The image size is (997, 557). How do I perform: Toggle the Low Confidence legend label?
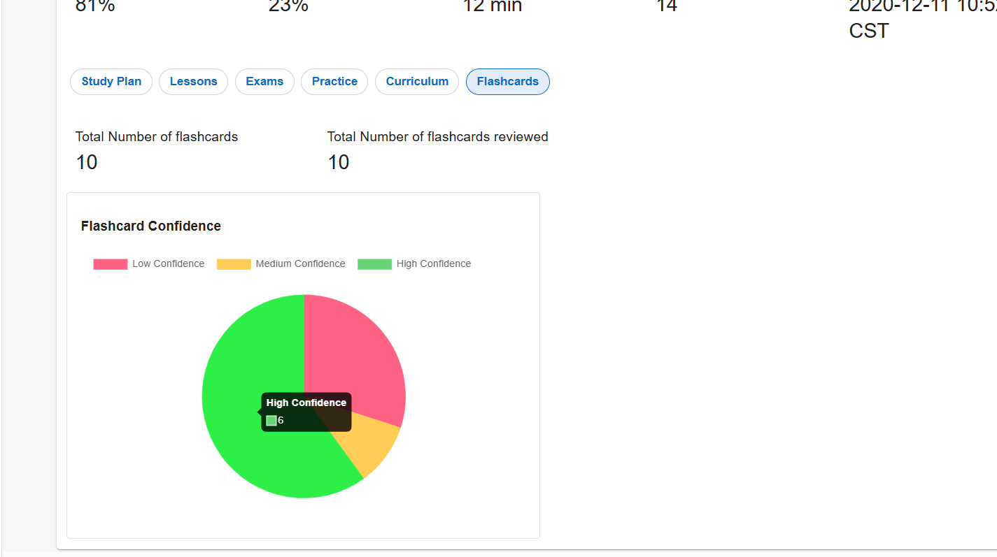tap(168, 263)
